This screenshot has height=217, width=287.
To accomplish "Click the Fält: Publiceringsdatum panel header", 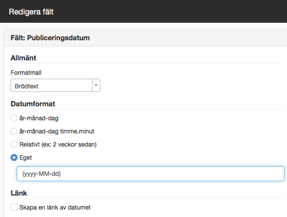I will [x=50, y=38].
